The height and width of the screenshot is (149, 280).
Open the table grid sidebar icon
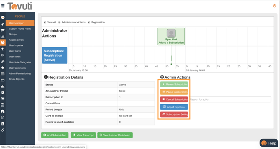pyautogui.click(x=3, y=74)
